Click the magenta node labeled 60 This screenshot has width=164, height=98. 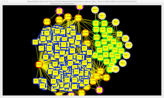coord(59,11)
